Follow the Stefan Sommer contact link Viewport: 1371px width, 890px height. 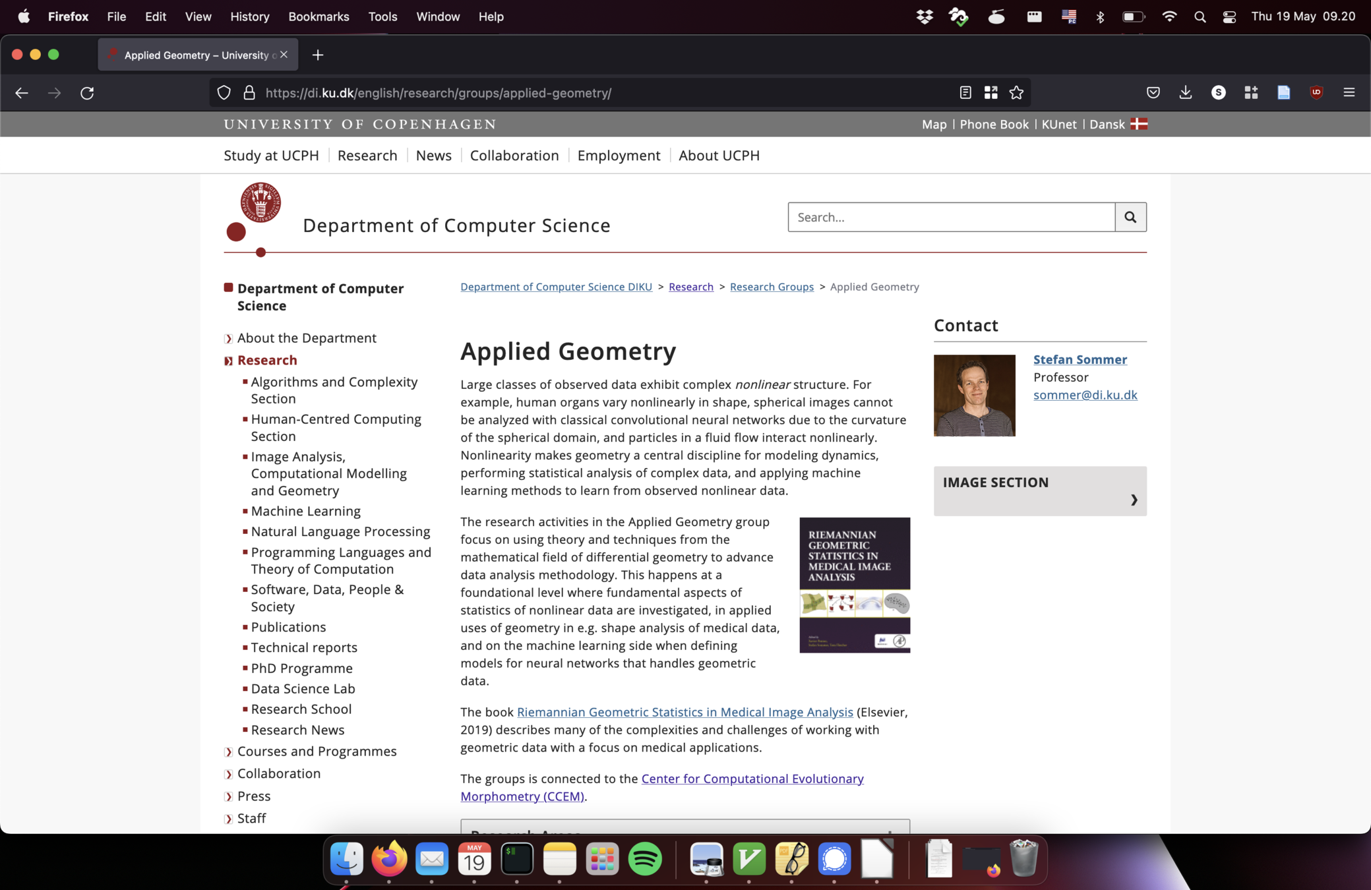[1080, 359]
